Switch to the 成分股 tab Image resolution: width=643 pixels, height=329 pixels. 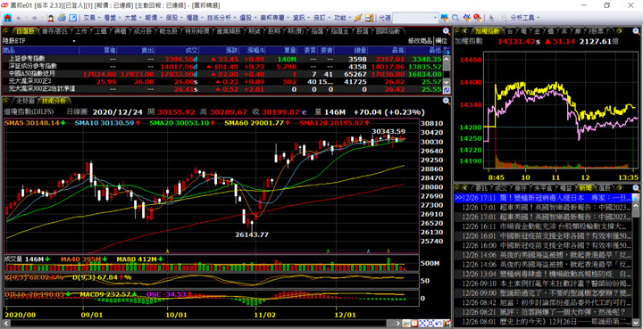click(x=142, y=31)
